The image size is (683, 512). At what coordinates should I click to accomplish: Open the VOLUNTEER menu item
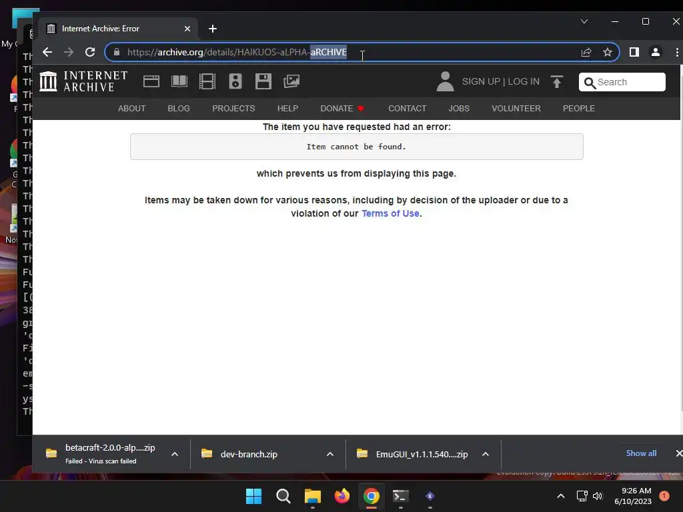[x=516, y=109]
